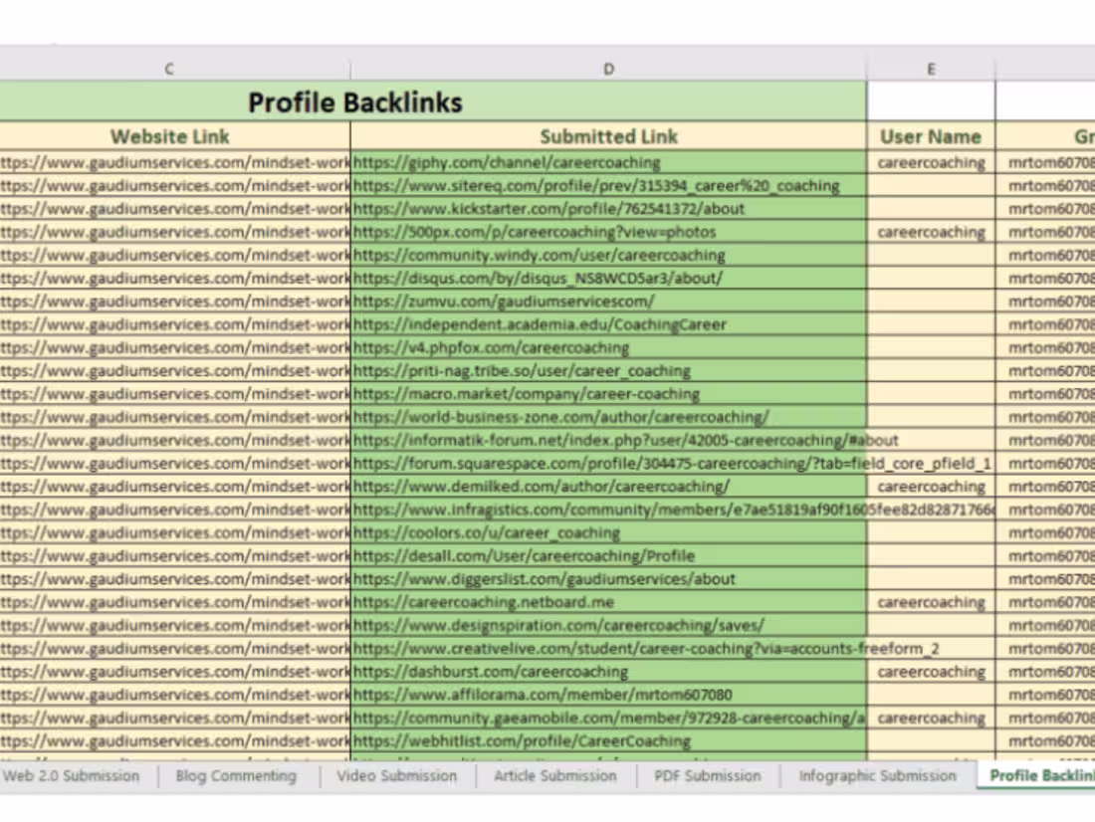Select the demilked.com author link cell

pyautogui.click(x=608, y=486)
